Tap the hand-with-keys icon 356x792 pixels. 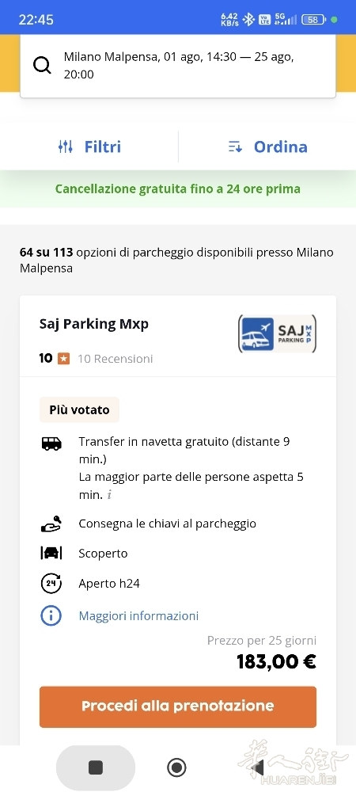pyautogui.click(x=51, y=524)
